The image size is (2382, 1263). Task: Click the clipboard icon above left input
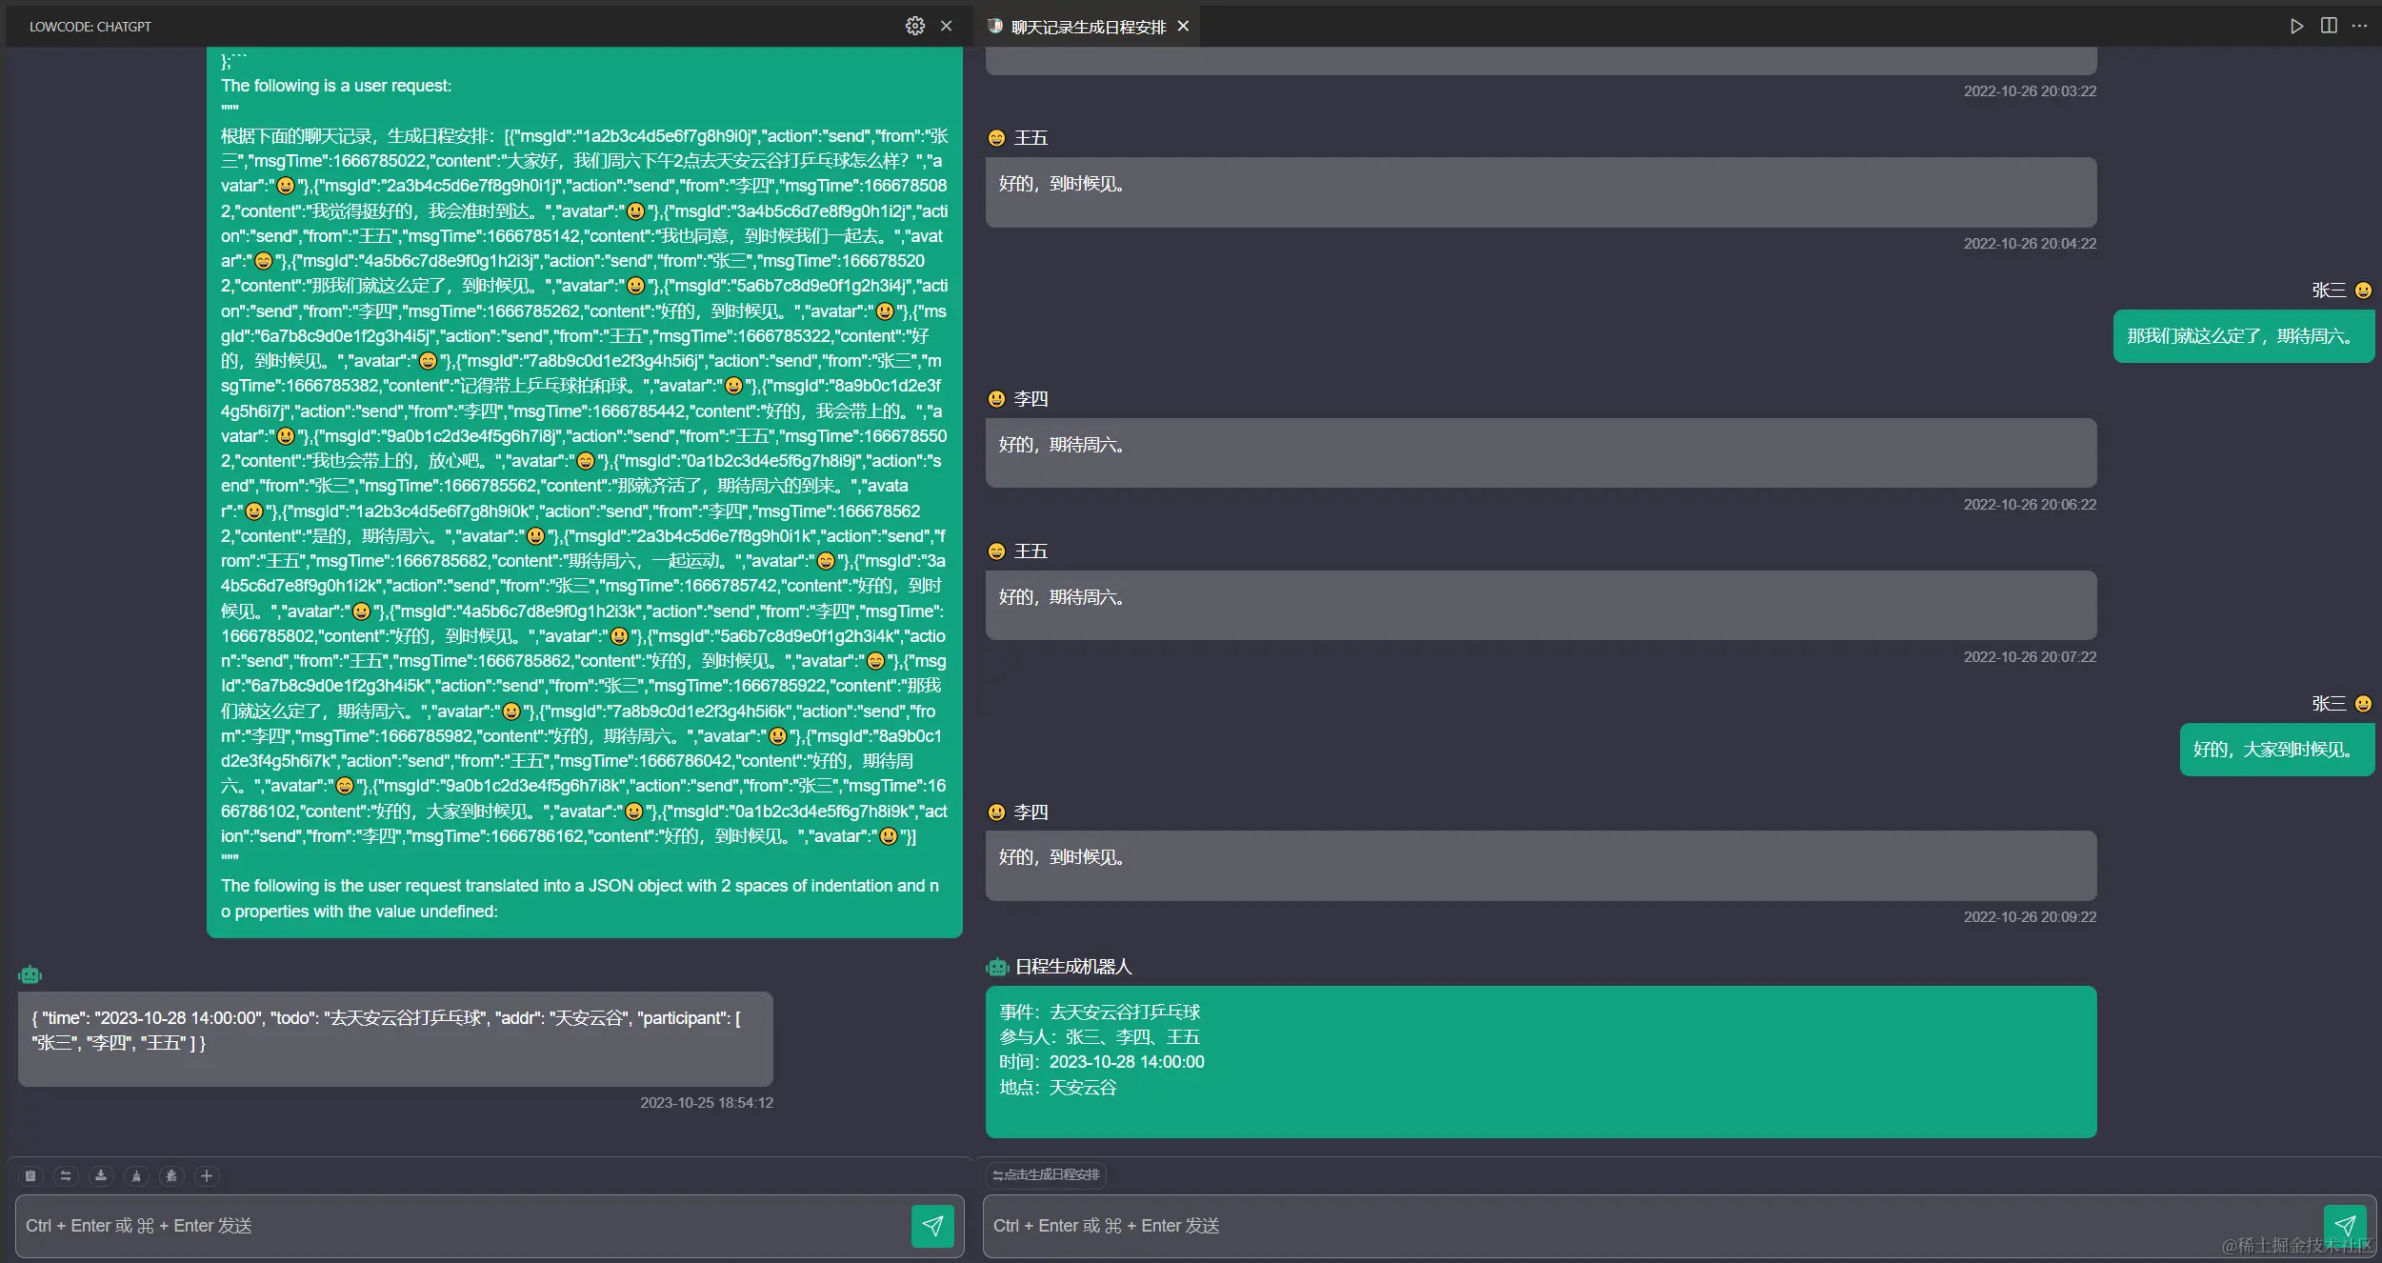click(x=30, y=1175)
